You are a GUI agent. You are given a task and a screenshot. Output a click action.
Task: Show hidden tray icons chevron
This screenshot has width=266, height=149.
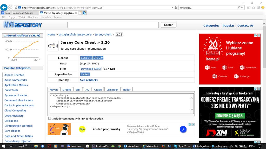click(231, 146)
